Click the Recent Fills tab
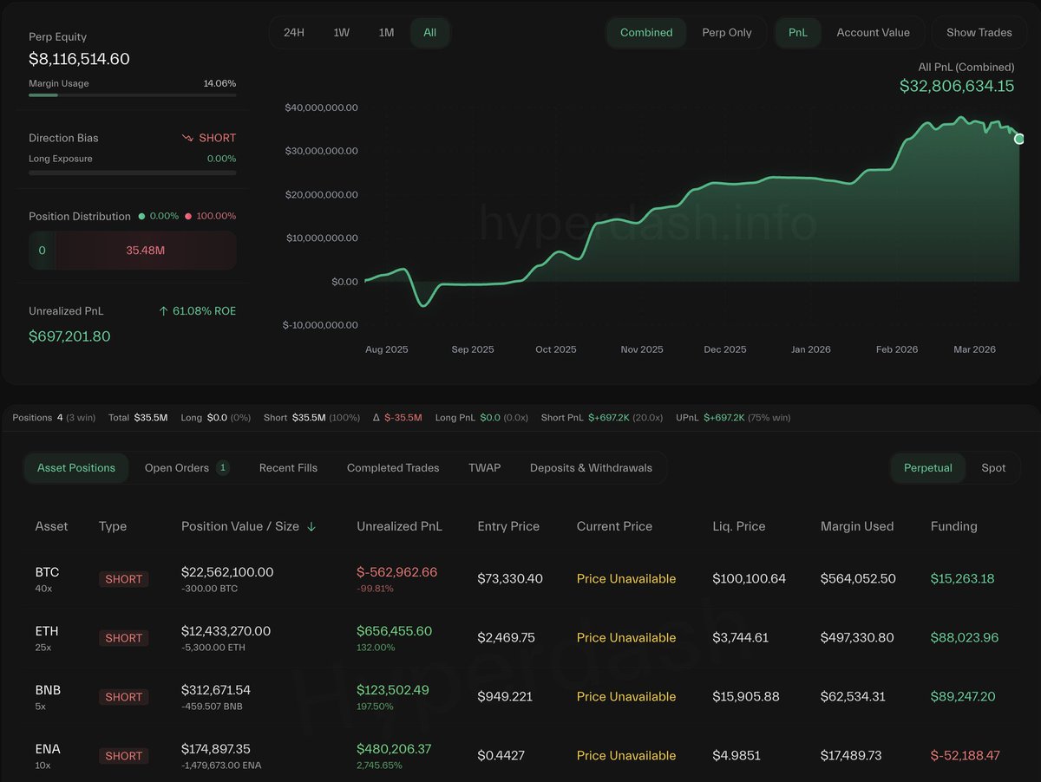The image size is (1041, 782). (288, 468)
